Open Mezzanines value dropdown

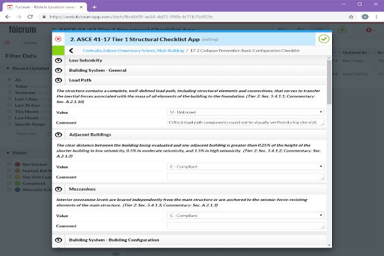pos(246,216)
